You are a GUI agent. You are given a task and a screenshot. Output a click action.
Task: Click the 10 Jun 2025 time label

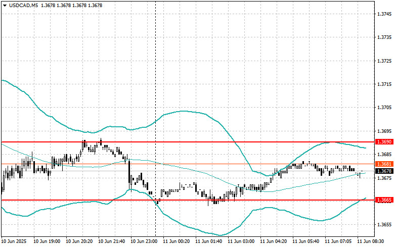pos(14,241)
